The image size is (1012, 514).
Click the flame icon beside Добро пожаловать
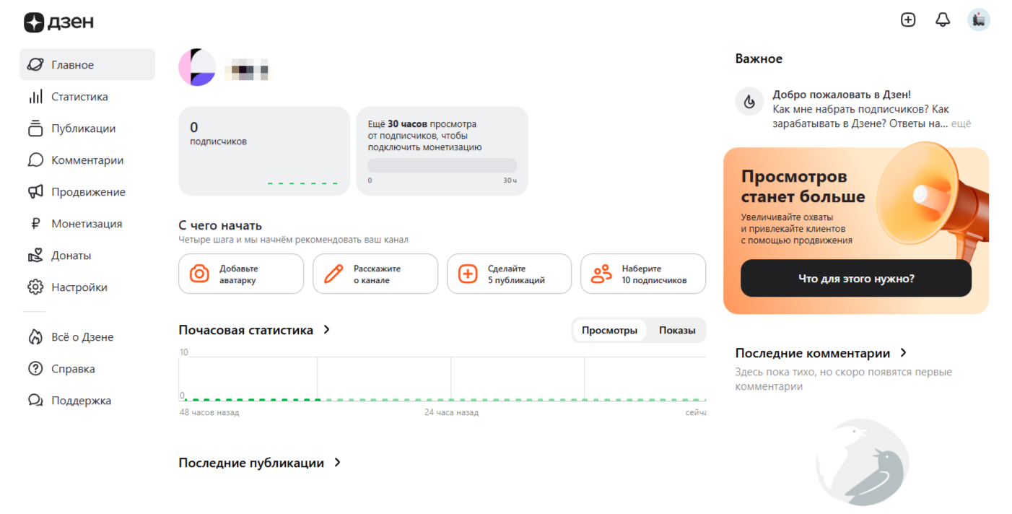point(749,102)
